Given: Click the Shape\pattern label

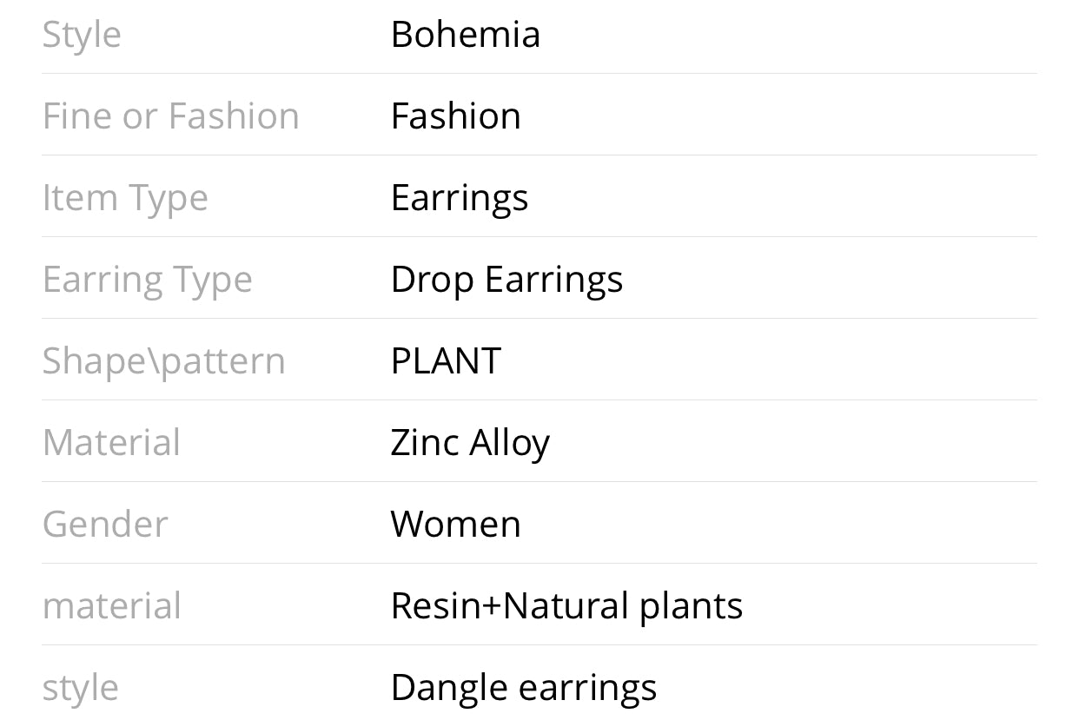Looking at the screenshot, I should (163, 362).
